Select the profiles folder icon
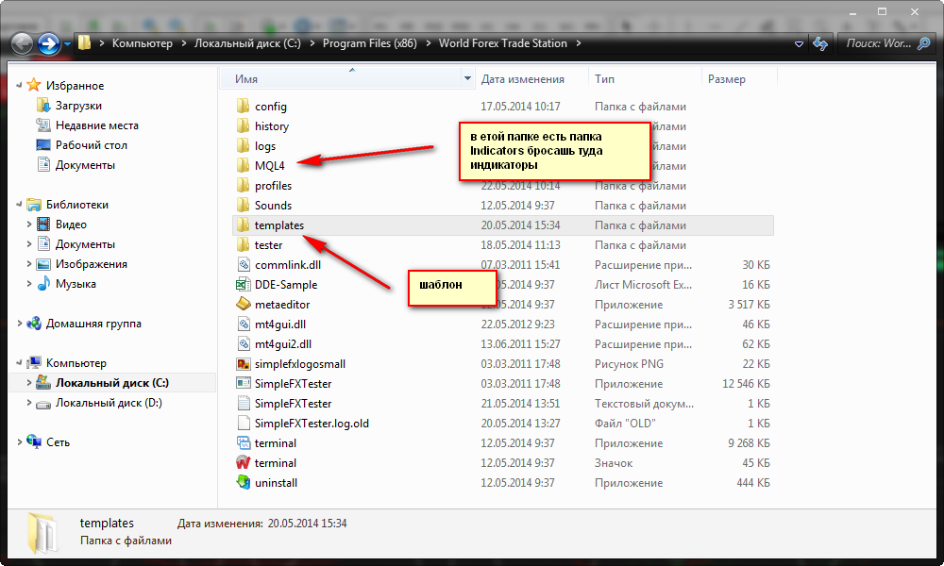The width and height of the screenshot is (944, 566). [x=244, y=186]
